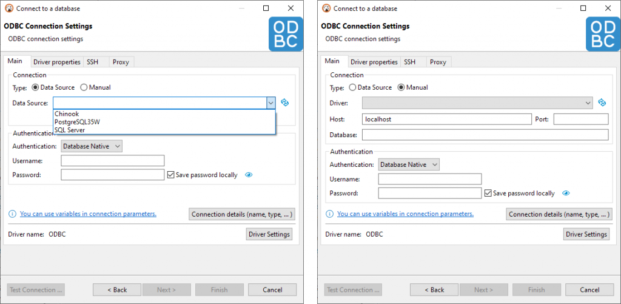Click Port field in right window

tap(581, 119)
